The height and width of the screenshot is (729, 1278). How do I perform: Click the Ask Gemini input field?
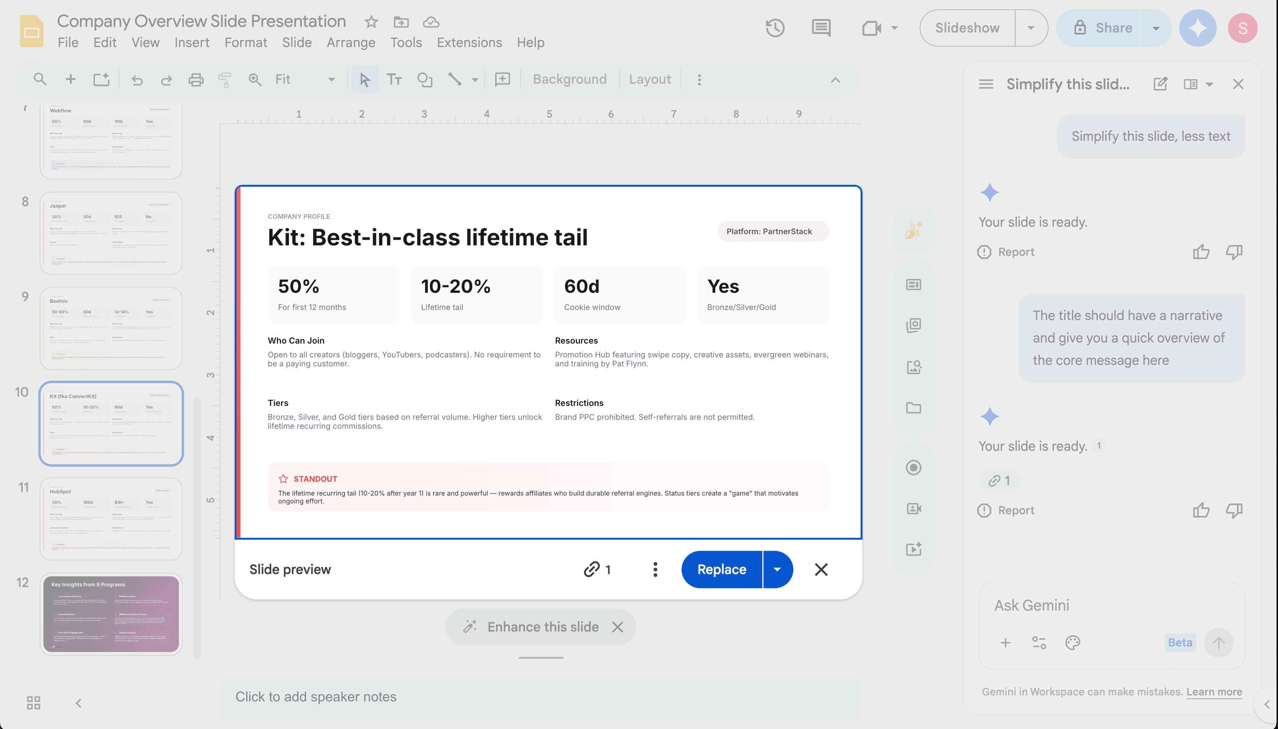1112,605
